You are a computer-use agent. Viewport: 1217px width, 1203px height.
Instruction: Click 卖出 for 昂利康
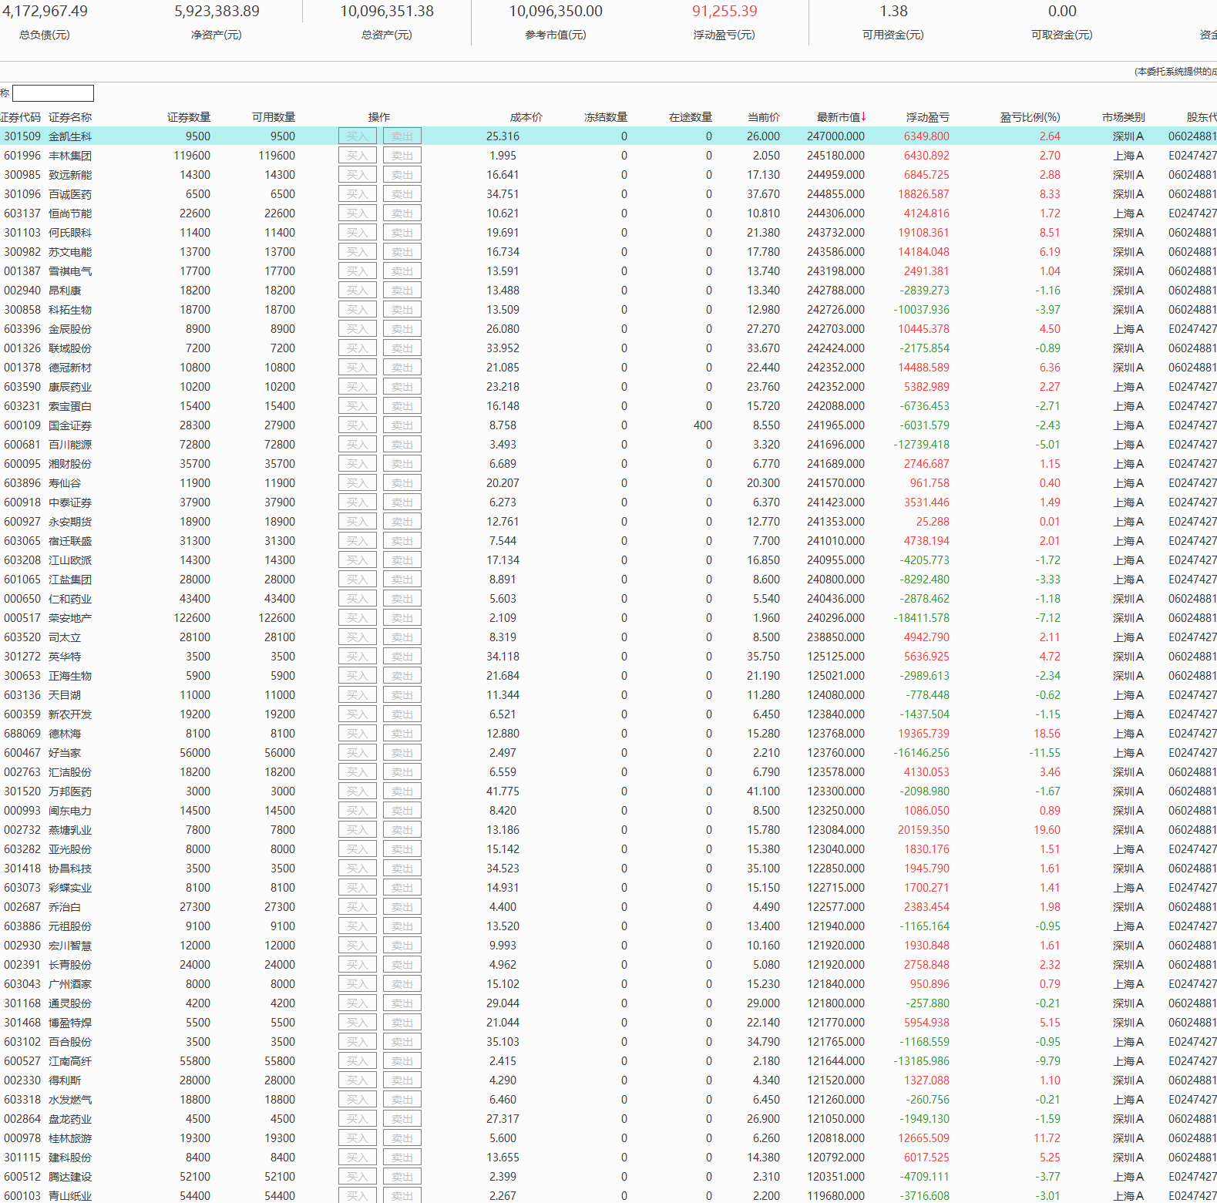pos(402,291)
